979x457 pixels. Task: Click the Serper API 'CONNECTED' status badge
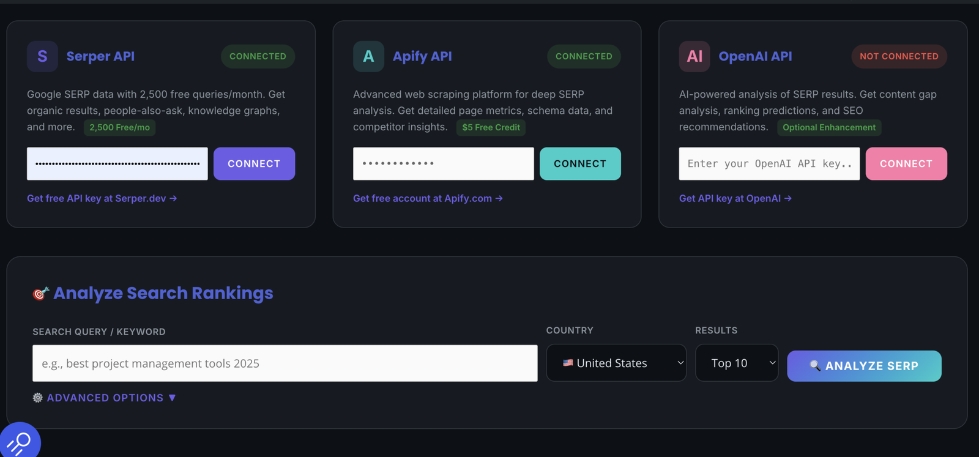[258, 56]
